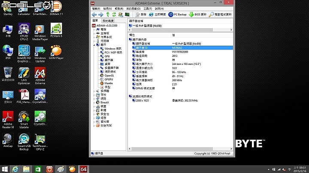309x173 pixels.
Task: Expand the 效能測試 tree node arrow
Action: (x=94, y=126)
